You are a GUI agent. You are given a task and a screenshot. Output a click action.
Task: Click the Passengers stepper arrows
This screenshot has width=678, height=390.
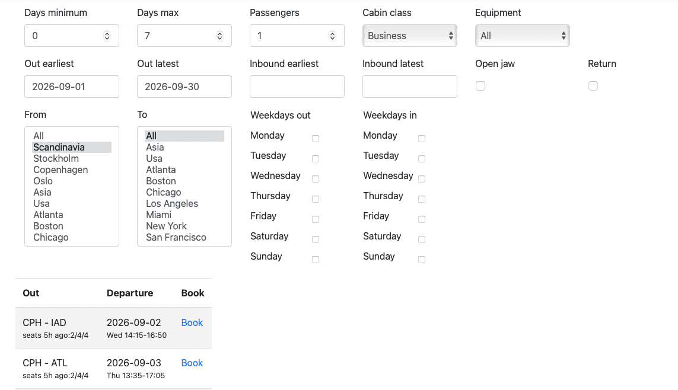click(332, 36)
